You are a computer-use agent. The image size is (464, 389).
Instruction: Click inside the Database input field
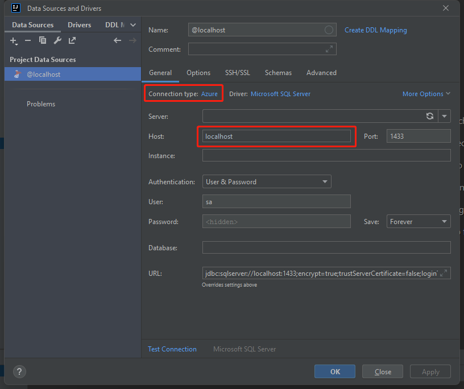(326, 247)
